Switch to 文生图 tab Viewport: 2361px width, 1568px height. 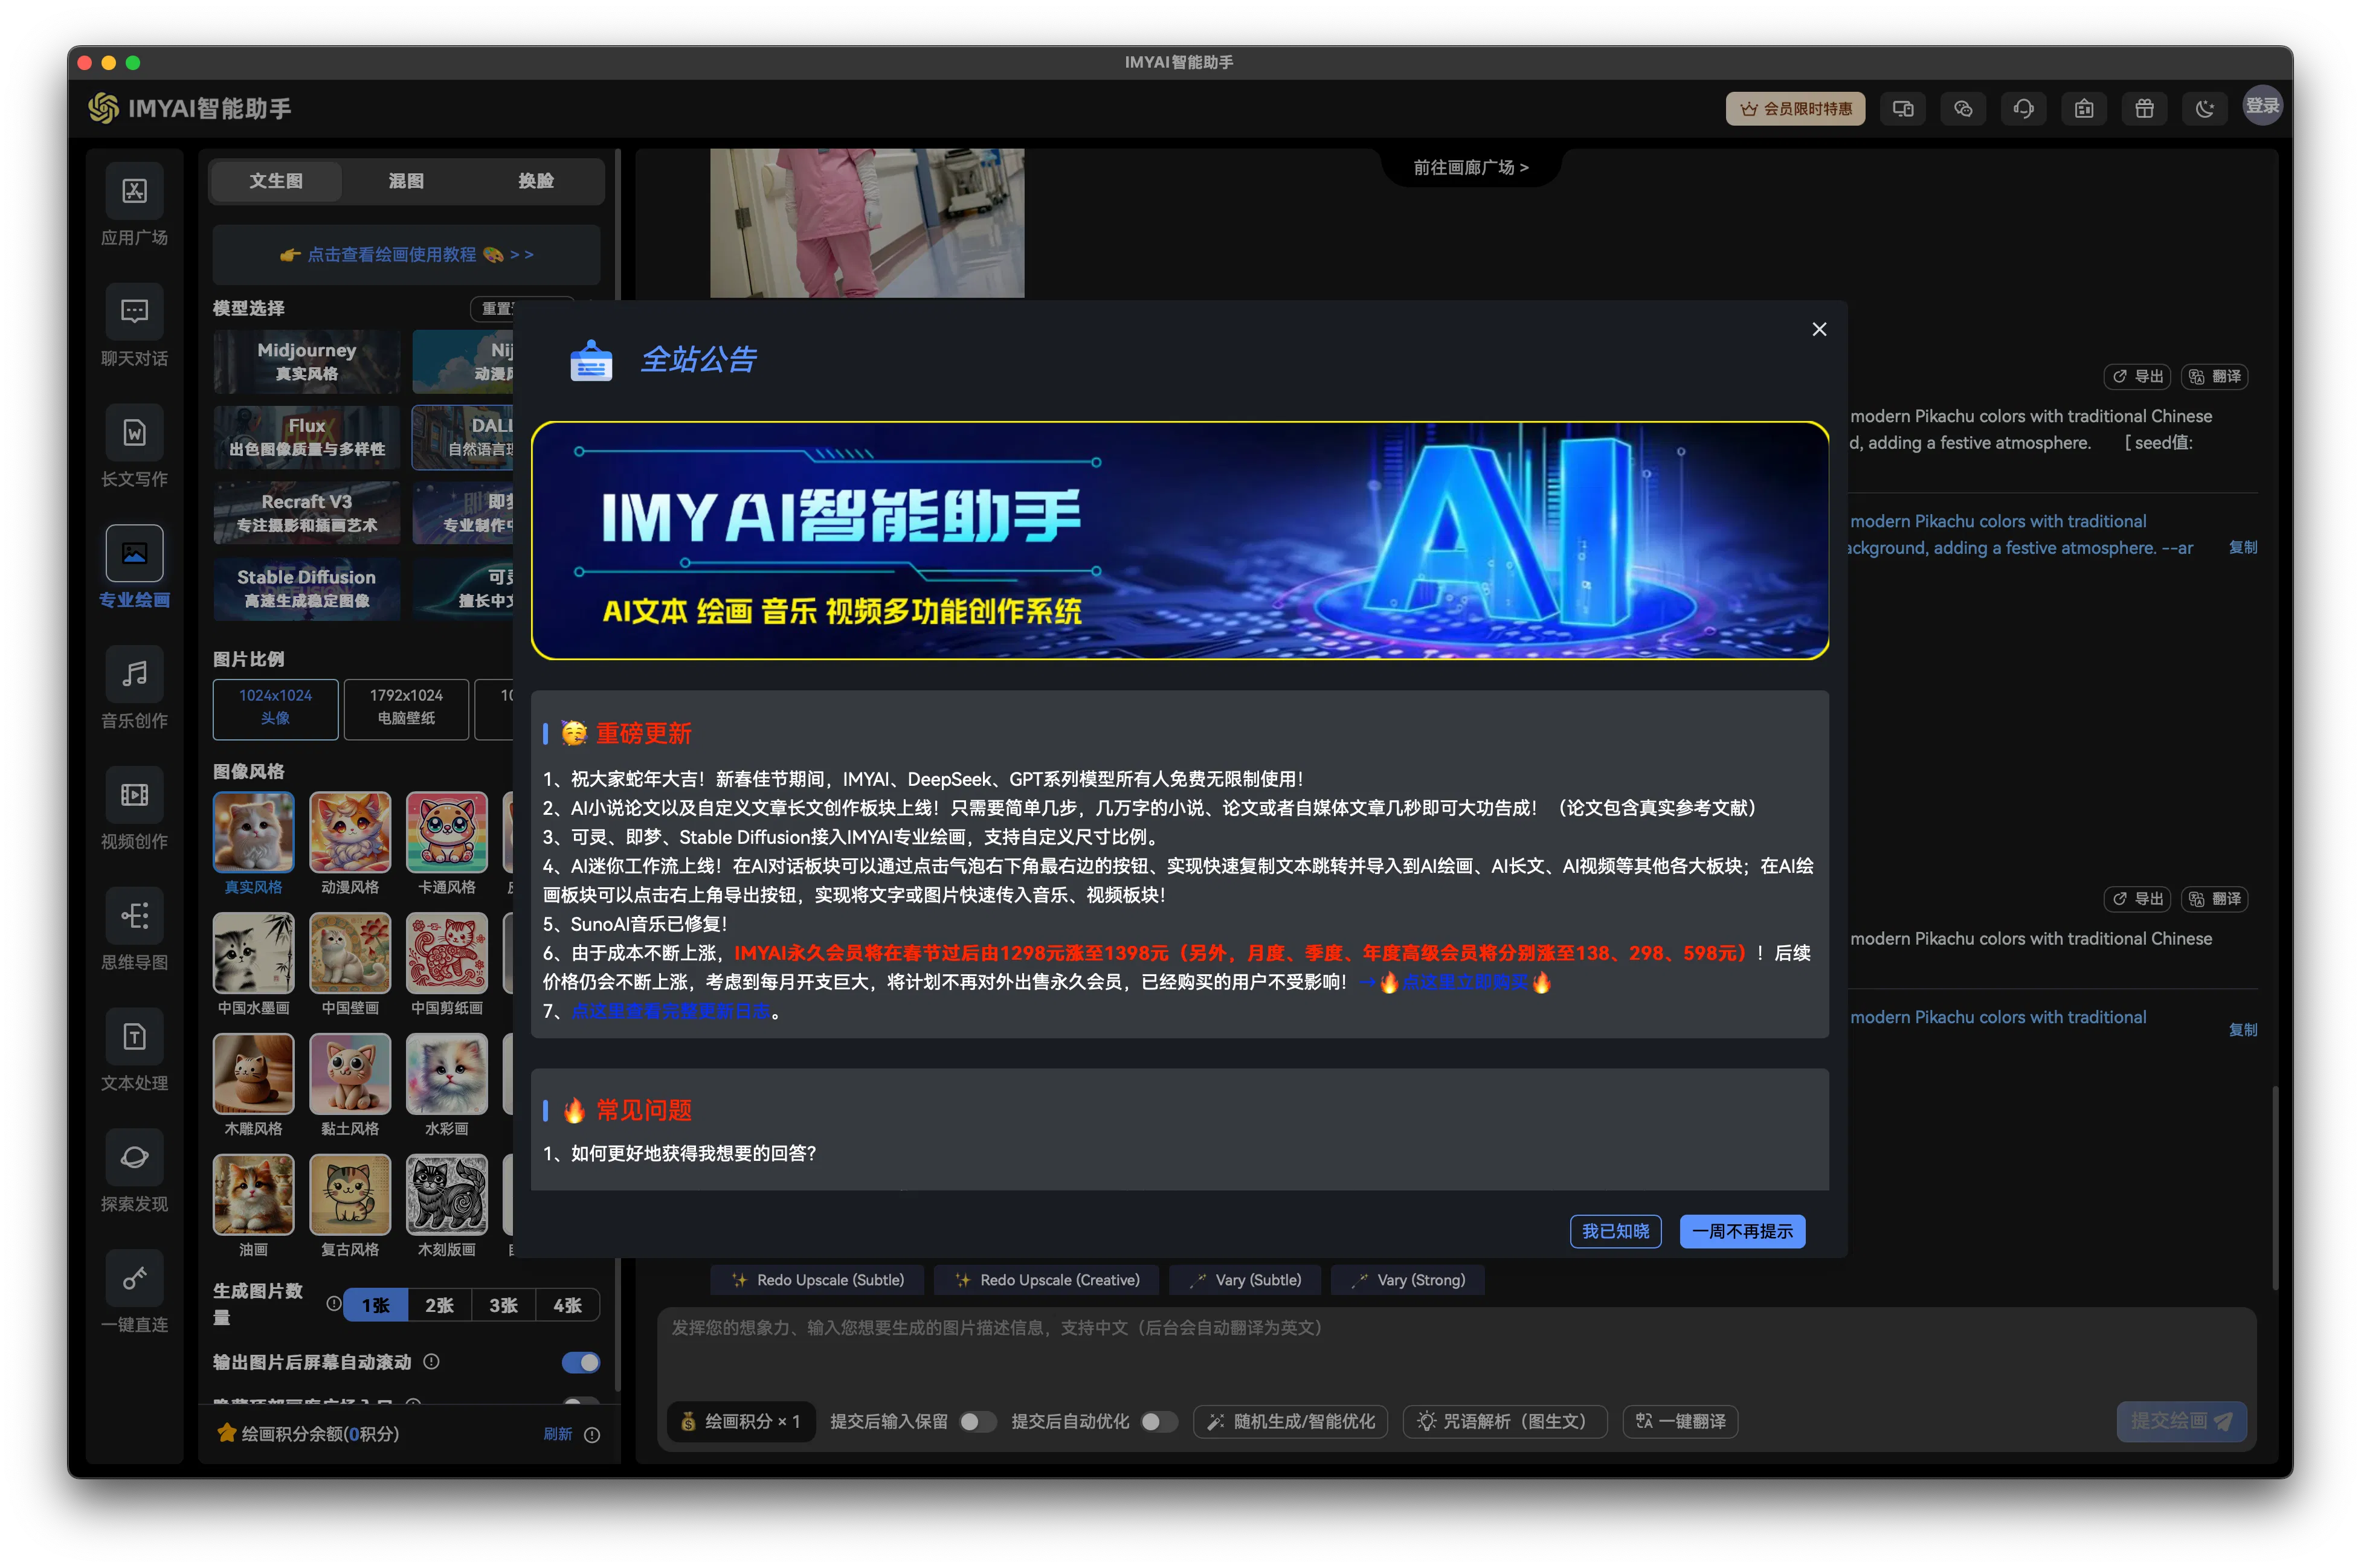click(276, 181)
